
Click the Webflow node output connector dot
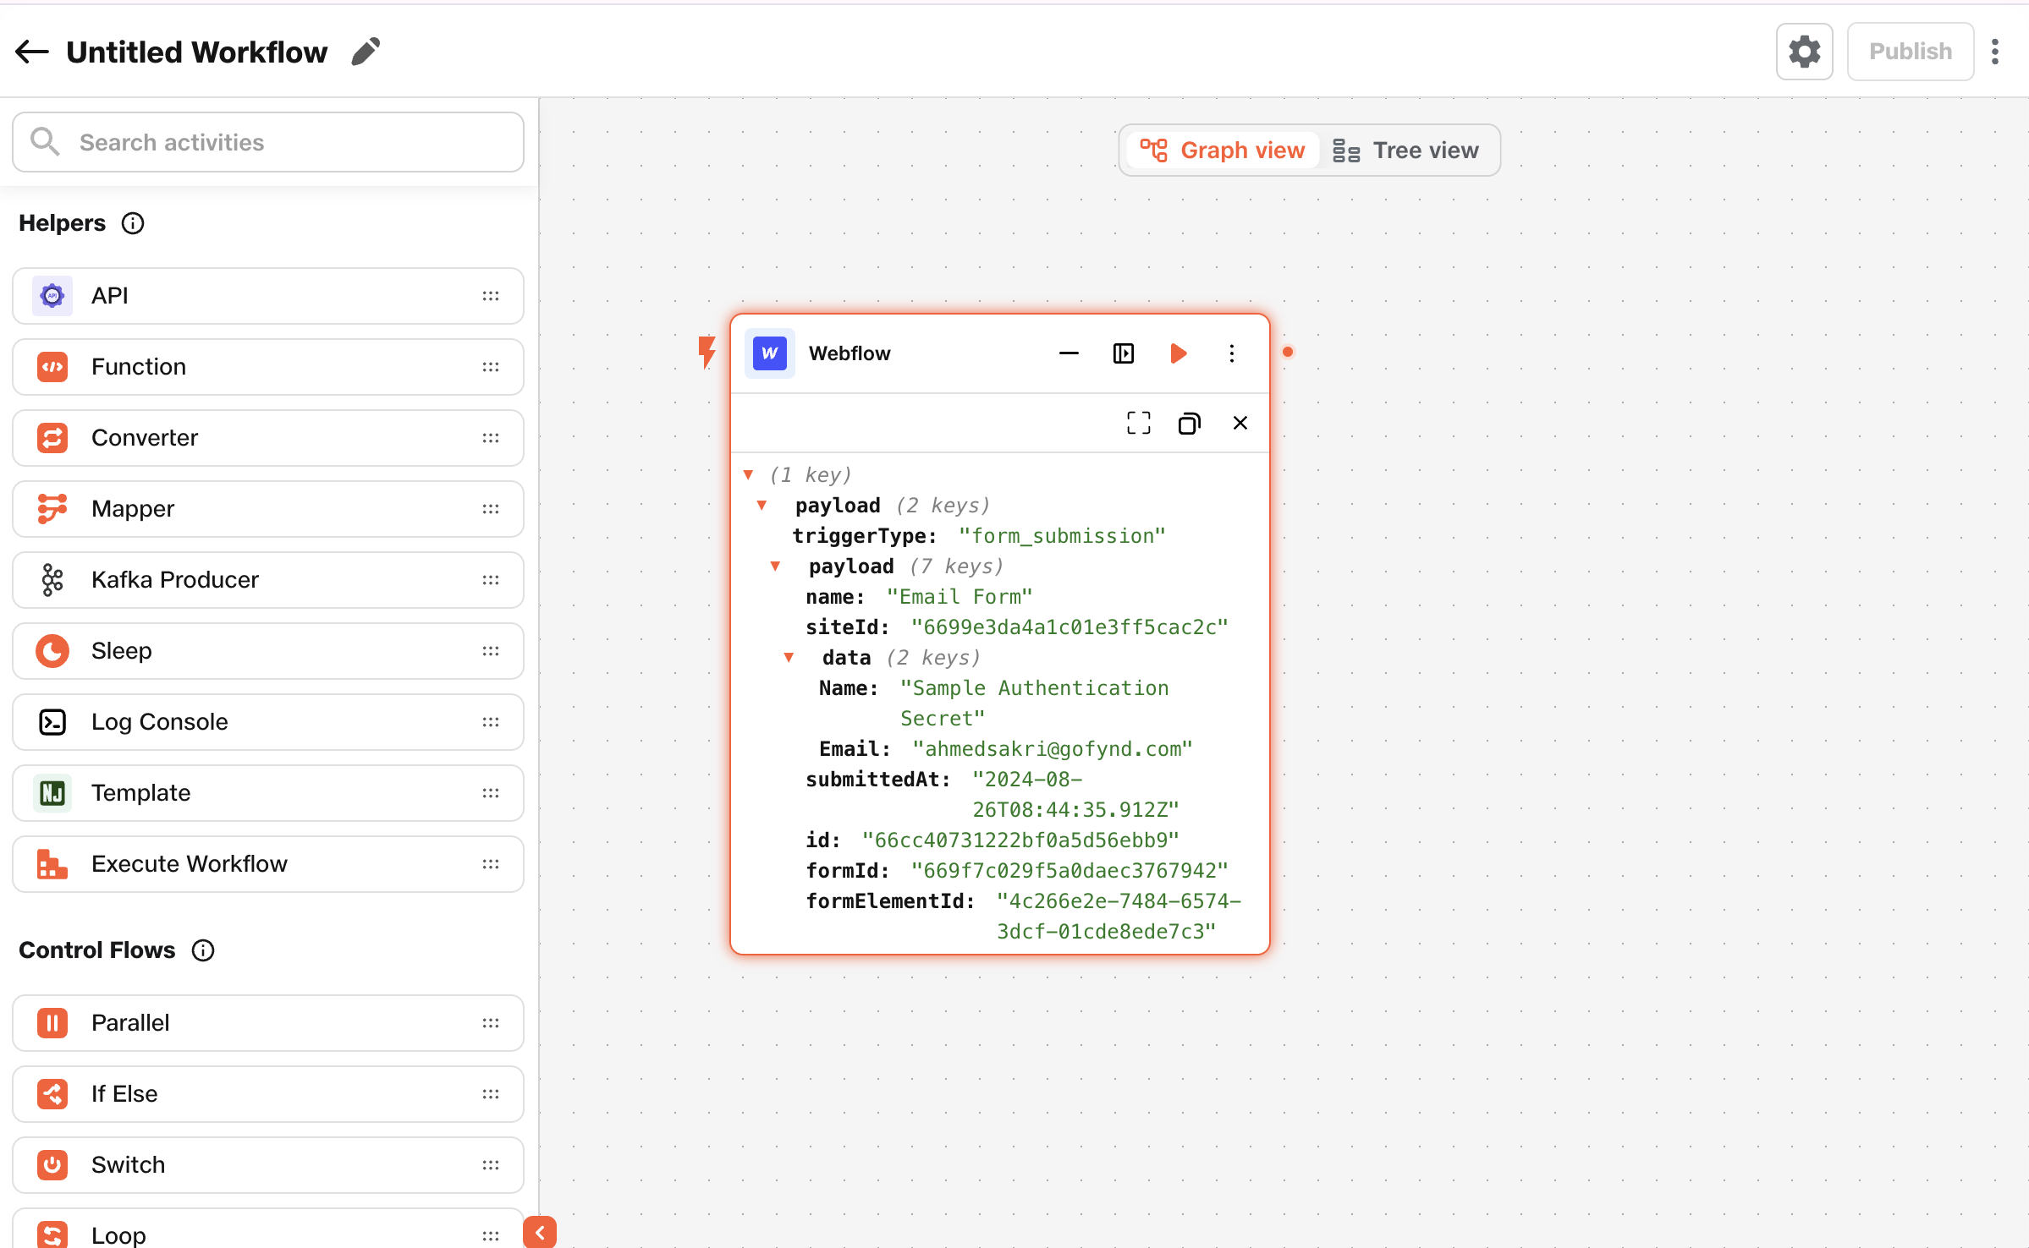click(1288, 352)
